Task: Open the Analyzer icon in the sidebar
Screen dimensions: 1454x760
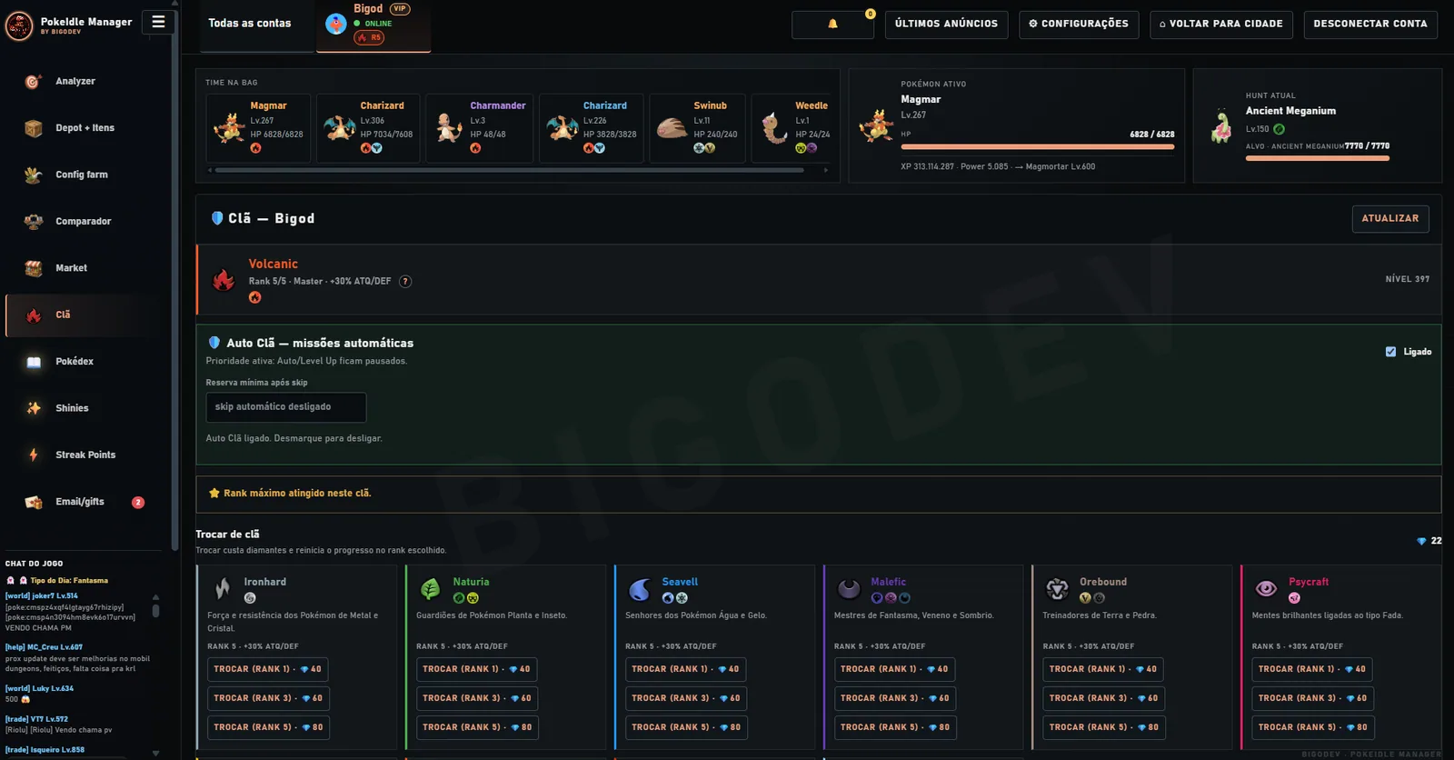Action: pyautogui.click(x=34, y=82)
